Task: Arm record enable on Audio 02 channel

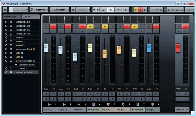Action: tap(68, 99)
